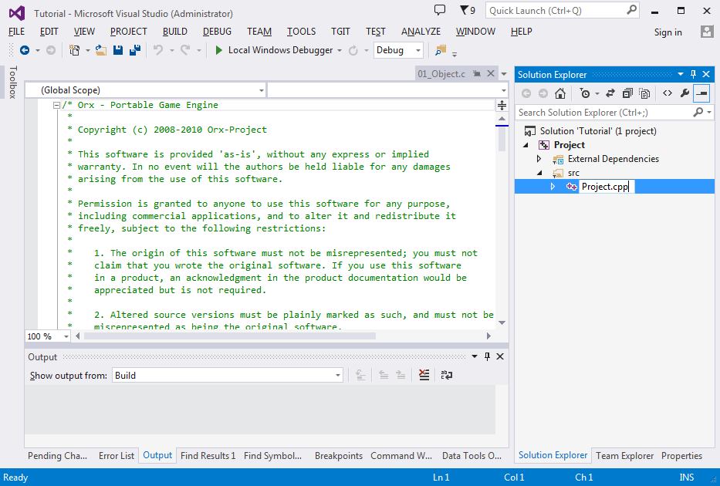Click the Project.cpp rename text box
The width and height of the screenshot is (720, 486).
pos(607,187)
